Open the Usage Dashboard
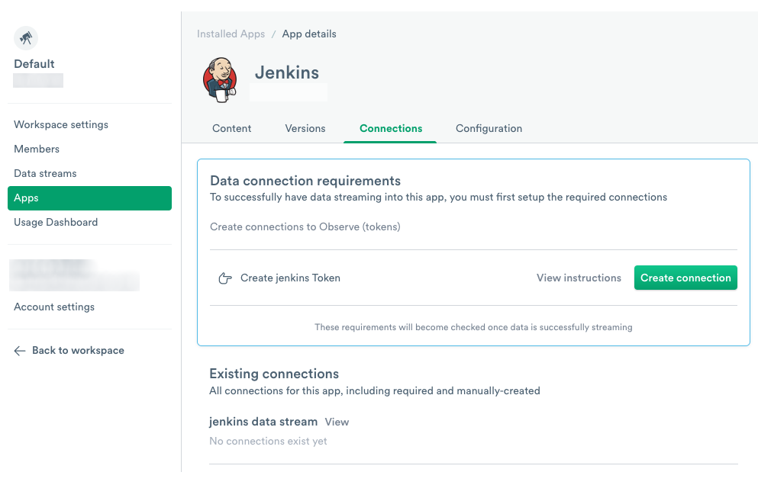Viewport: 758px width, 485px height. pyautogui.click(x=56, y=222)
